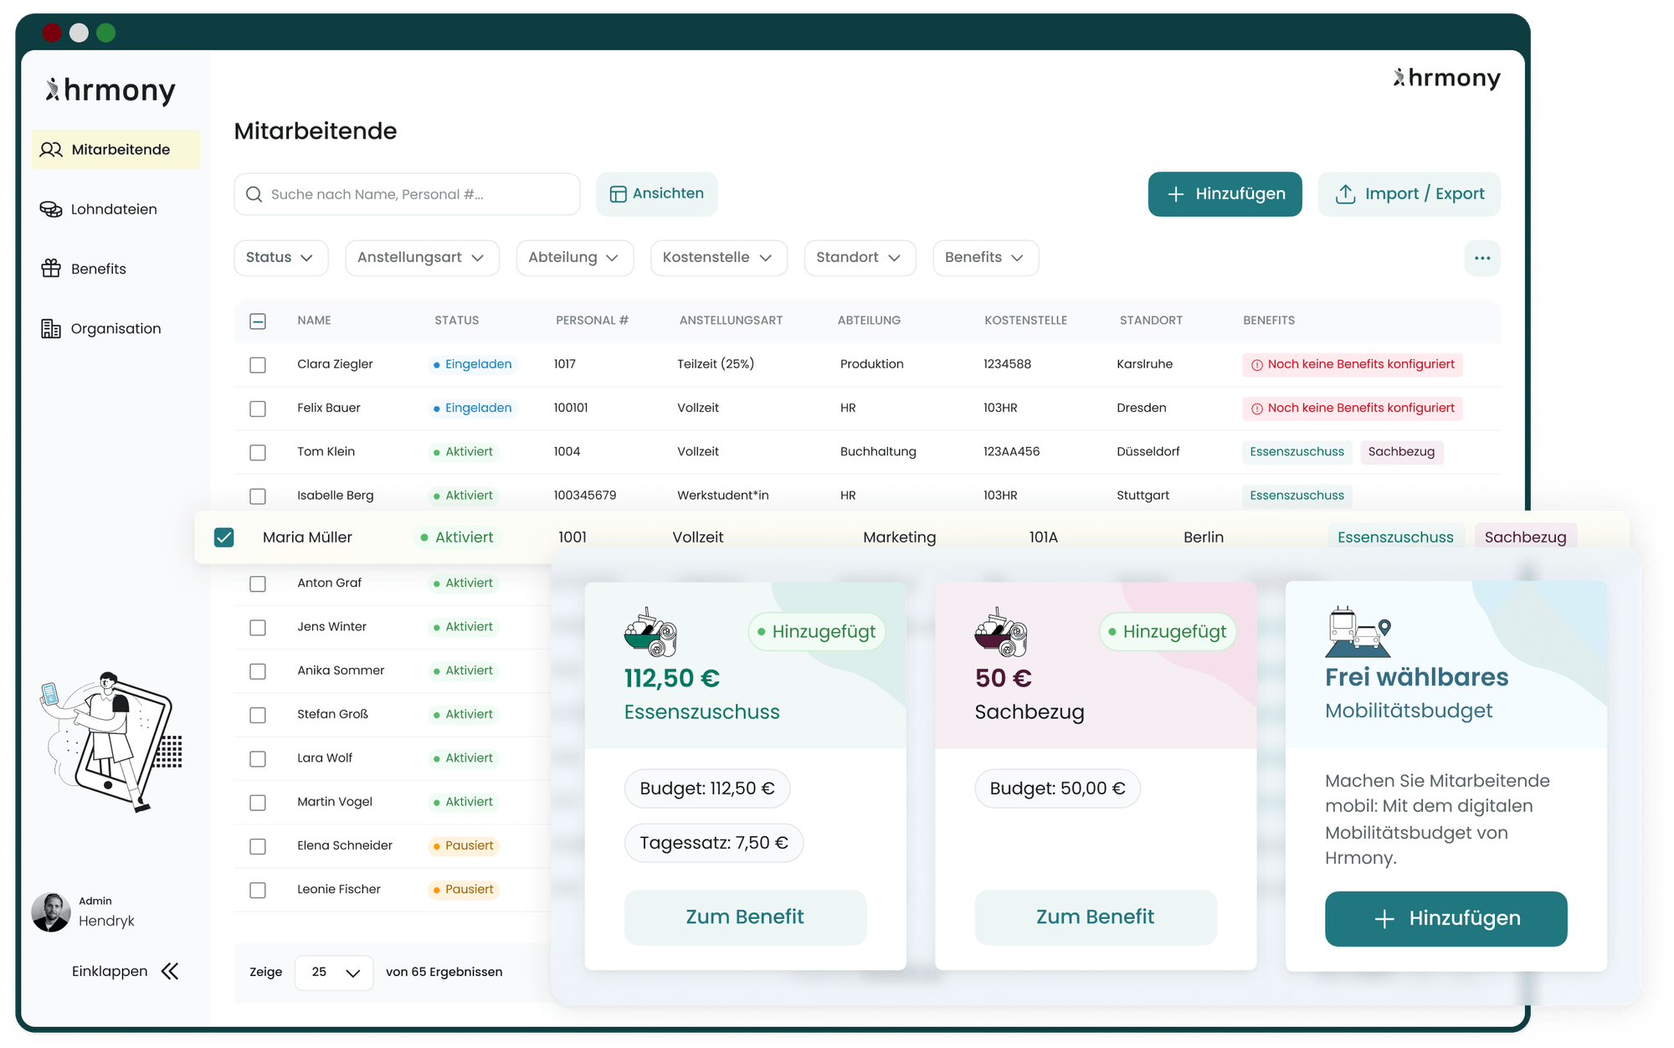The width and height of the screenshot is (1674, 1048).
Task: Select the Lohndateien sidebar icon
Action: click(x=51, y=208)
